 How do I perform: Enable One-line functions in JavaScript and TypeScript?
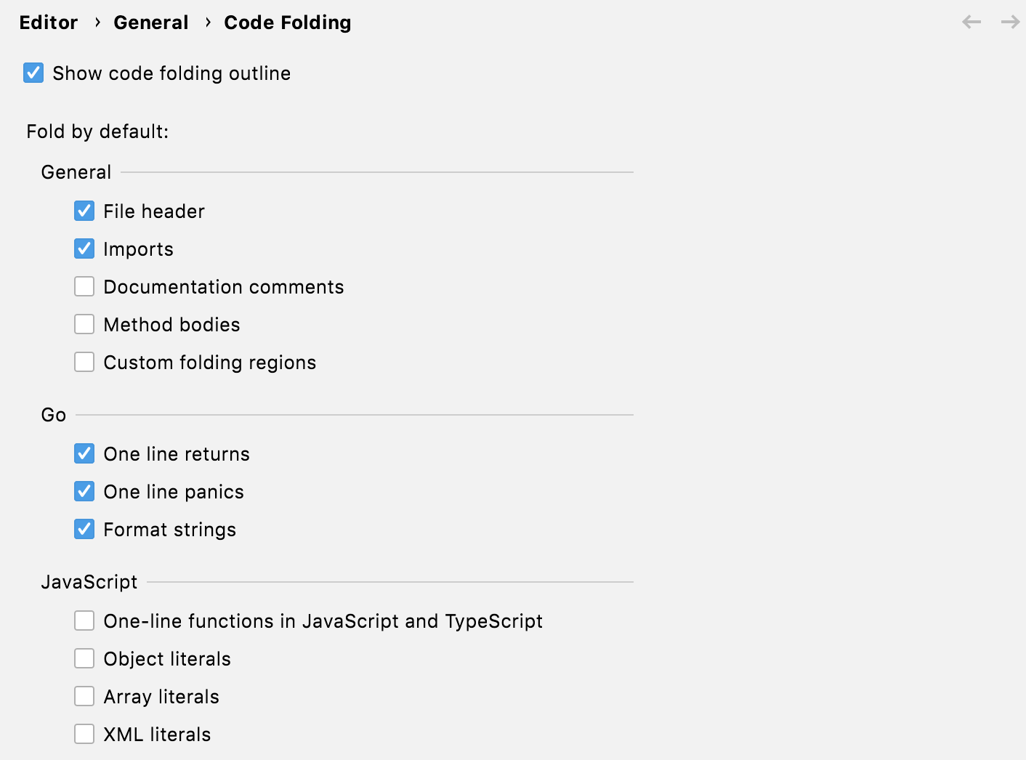pos(84,620)
